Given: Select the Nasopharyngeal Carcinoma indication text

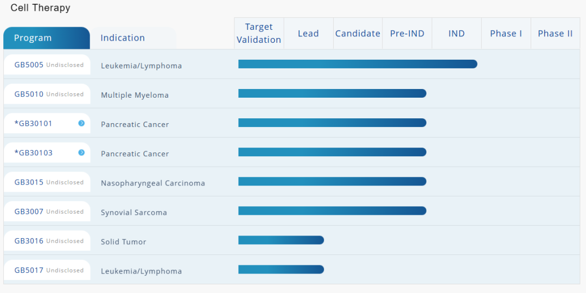Looking at the screenshot, I should [x=153, y=183].
